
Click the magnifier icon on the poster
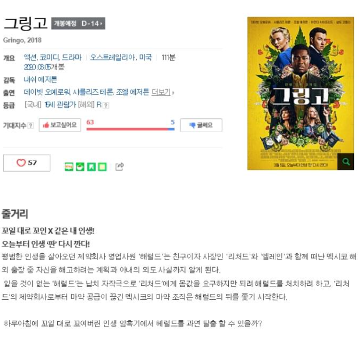pyautogui.click(x=346, y=162)
